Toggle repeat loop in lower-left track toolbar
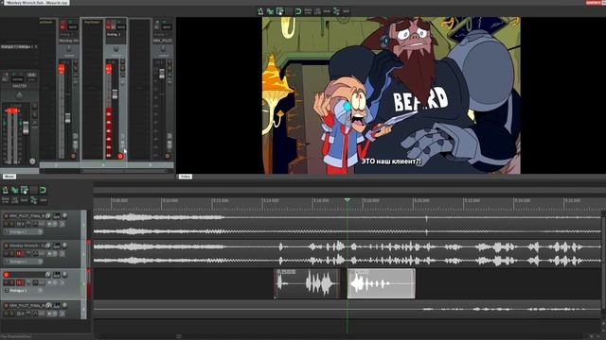This screenshot has height=340, width=606. click(43, 190)
